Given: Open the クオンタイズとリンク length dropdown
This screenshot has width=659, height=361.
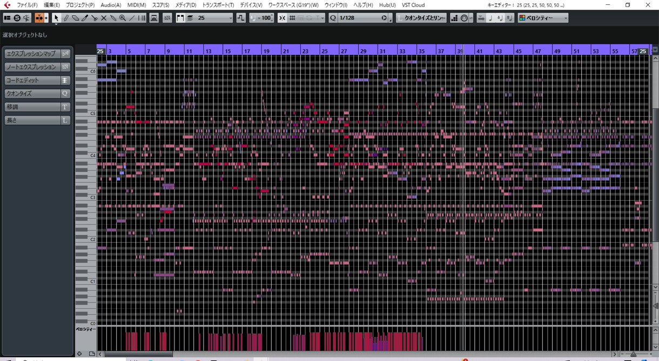Looking at the screenshot, I should coord(421,18).
